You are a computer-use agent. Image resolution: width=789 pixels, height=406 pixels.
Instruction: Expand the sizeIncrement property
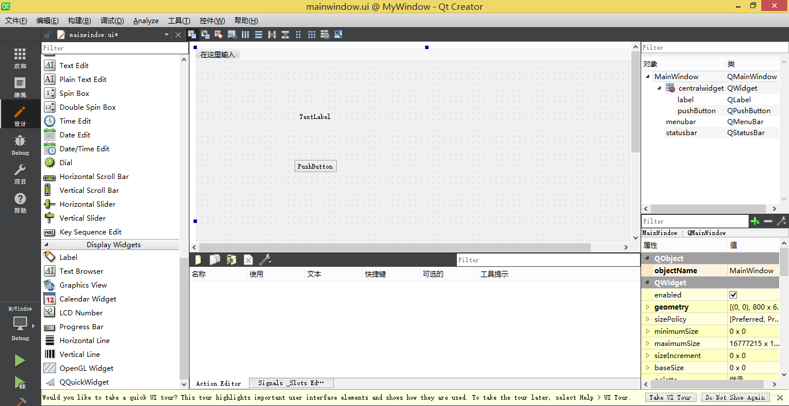[647, 356]
